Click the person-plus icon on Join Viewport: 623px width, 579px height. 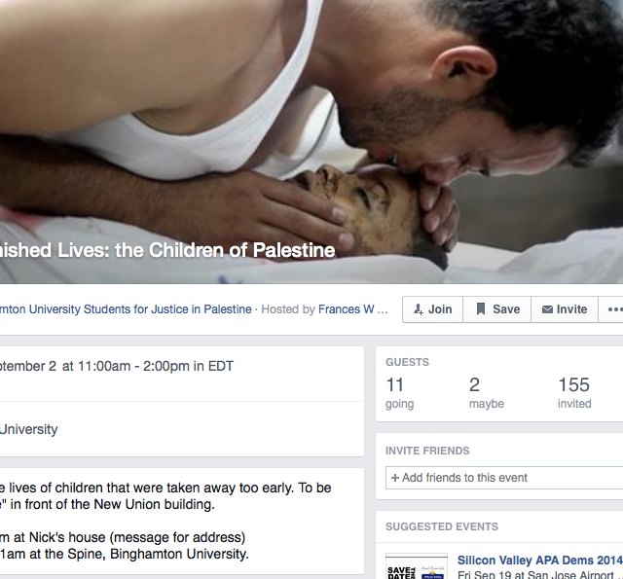coord(419,309)
